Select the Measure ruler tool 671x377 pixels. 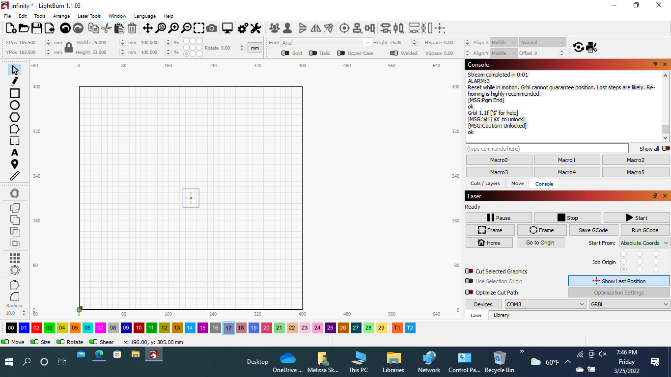15,176
